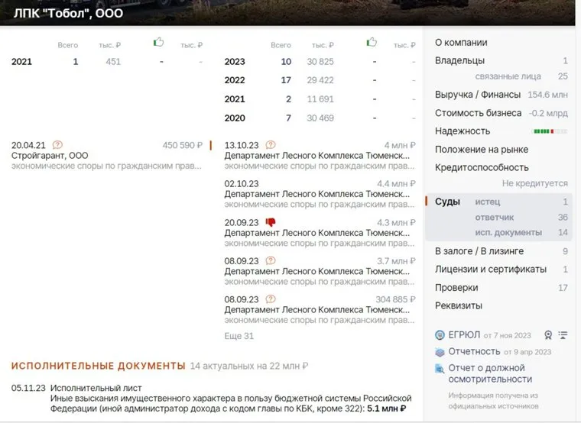Click the certificate ribbon icon beside ЕГРЮЛ
This screenshot has height=423, width=581.
click(x=547, y=335)
